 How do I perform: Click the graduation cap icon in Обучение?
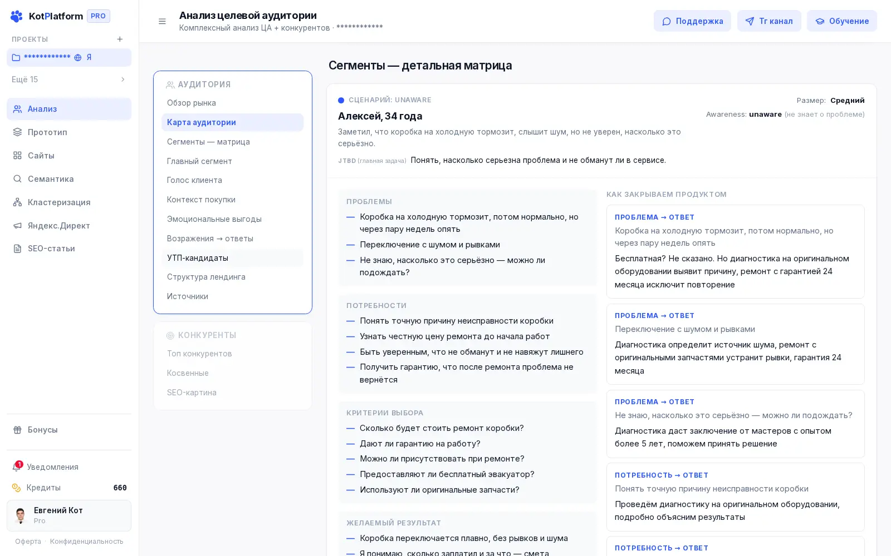click(820, 21)
